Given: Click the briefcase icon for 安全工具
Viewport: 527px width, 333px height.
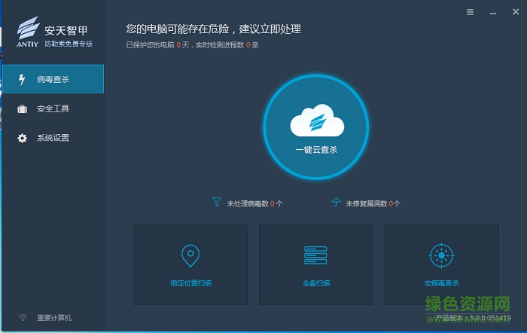Looking at the screenshot, I should point(22,109).
